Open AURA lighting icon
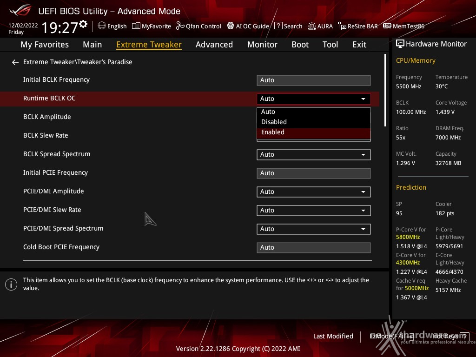 (312, 26)
